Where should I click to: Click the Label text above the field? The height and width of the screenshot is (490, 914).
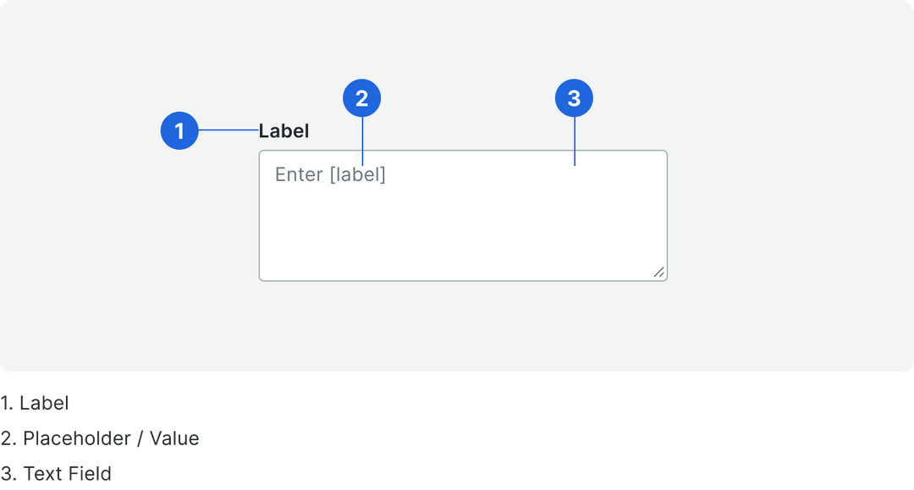(284, 131)
